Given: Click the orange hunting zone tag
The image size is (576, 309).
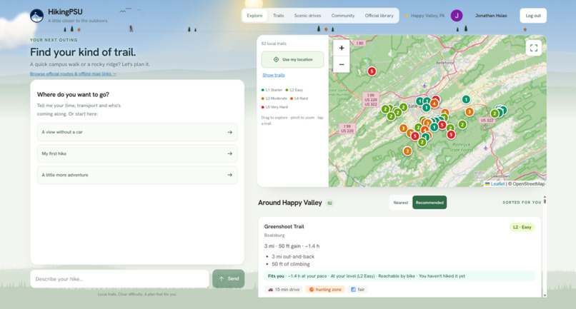Looking at the screenshot, I should point(325,290).
